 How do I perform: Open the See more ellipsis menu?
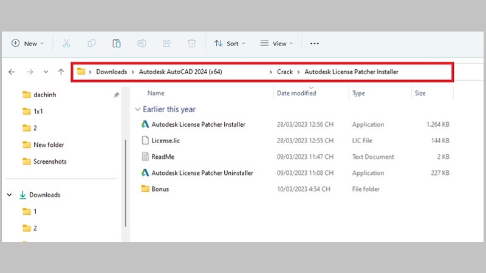click(314, 44)
